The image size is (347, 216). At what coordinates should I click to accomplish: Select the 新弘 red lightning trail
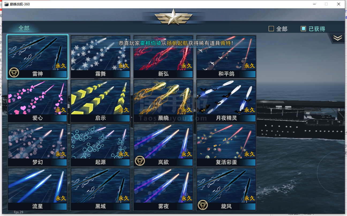tap(163, 56)
